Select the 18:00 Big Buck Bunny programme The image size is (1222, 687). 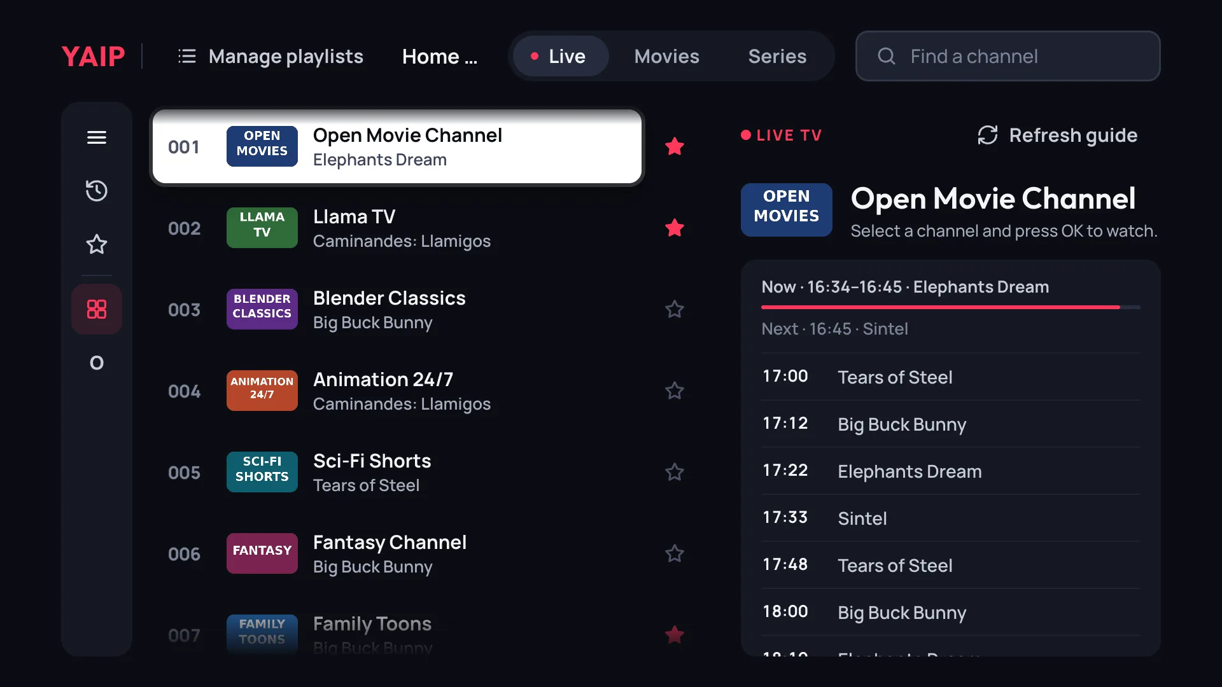951,612
